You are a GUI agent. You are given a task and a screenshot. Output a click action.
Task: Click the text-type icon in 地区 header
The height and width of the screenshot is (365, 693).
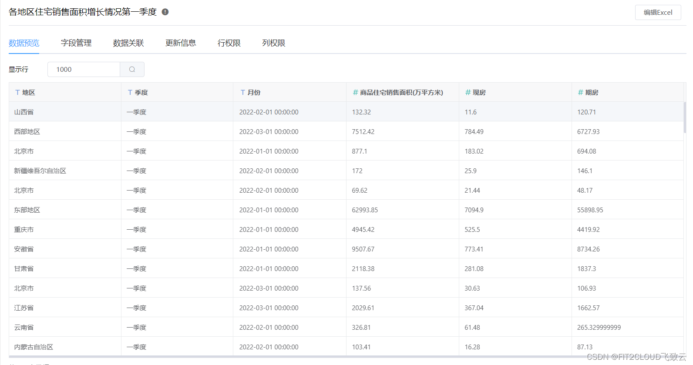17,92
